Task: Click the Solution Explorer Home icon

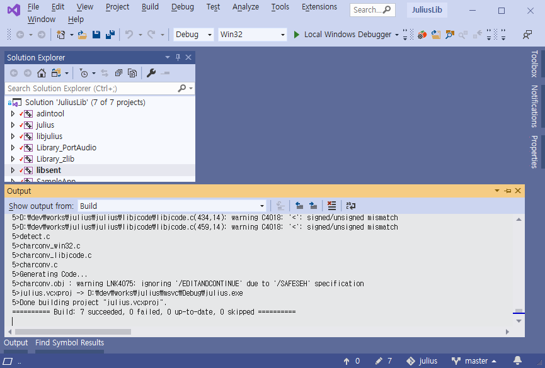Action: click(x=42, y=73)
